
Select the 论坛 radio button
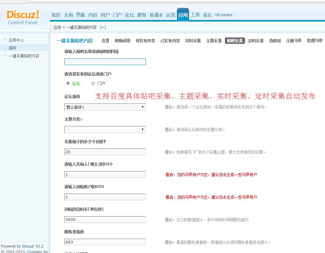[68, 83]
